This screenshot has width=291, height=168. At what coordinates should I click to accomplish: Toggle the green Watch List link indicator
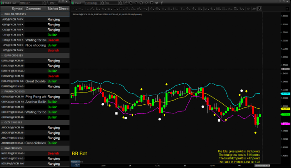click(2, 3)
